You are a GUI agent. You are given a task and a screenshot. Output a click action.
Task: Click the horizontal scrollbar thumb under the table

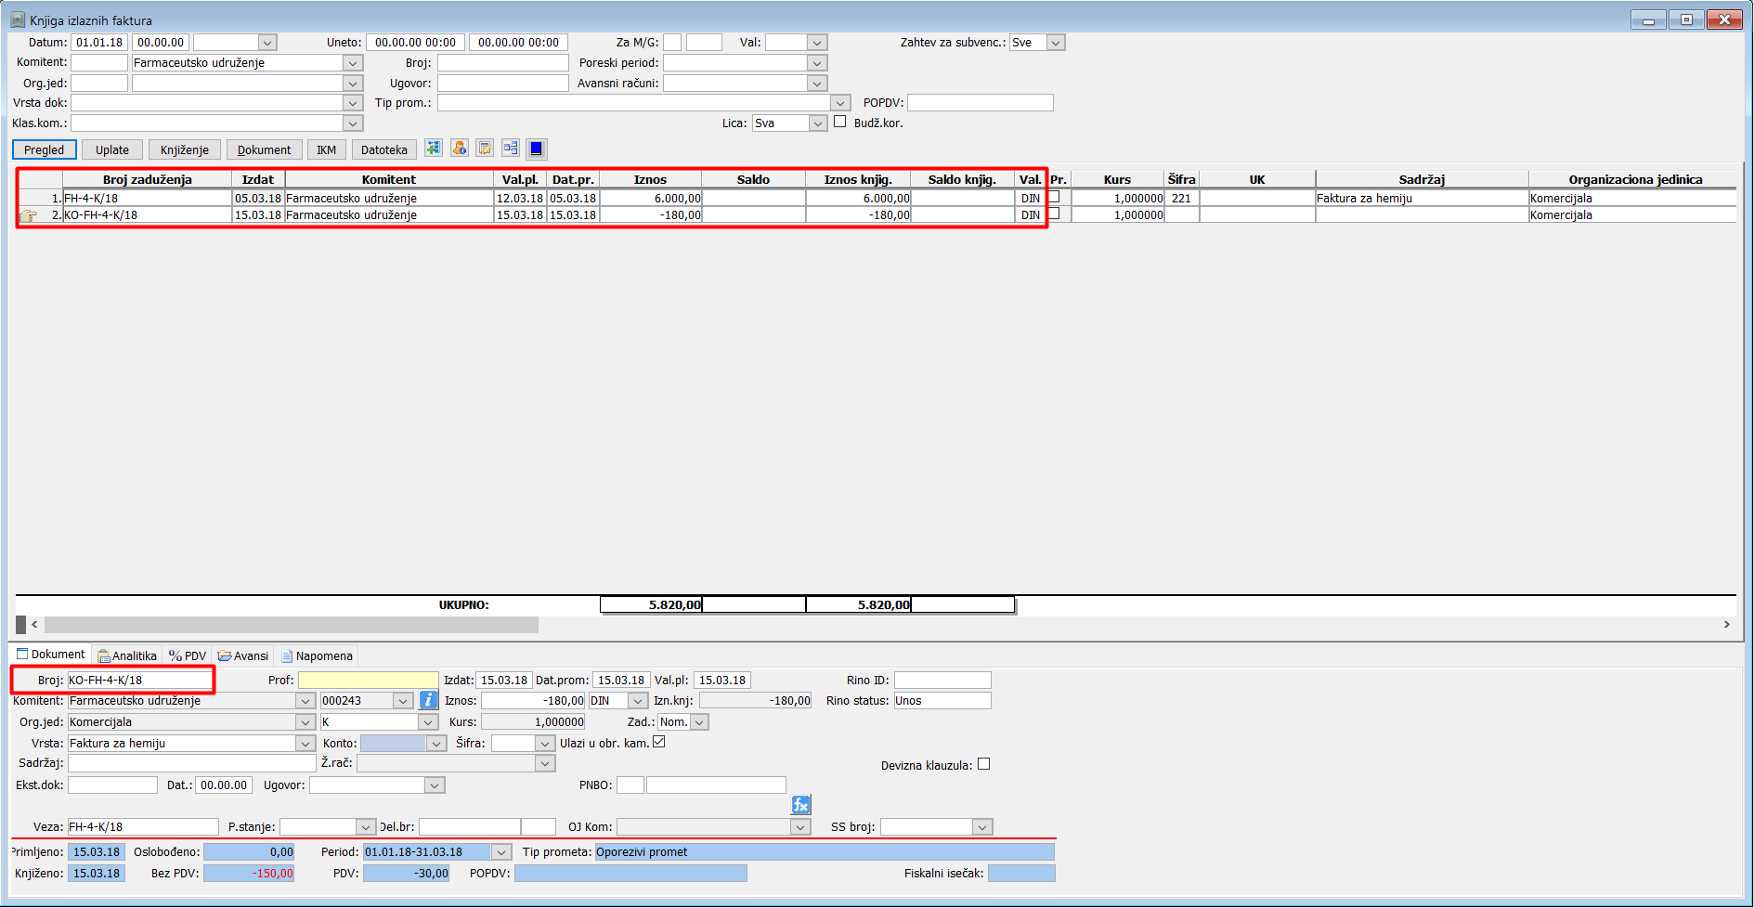[x=292, y=625]
